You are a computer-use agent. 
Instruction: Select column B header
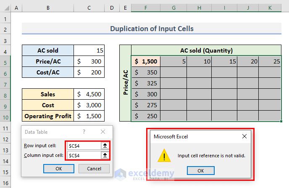[x=48, y=8]
